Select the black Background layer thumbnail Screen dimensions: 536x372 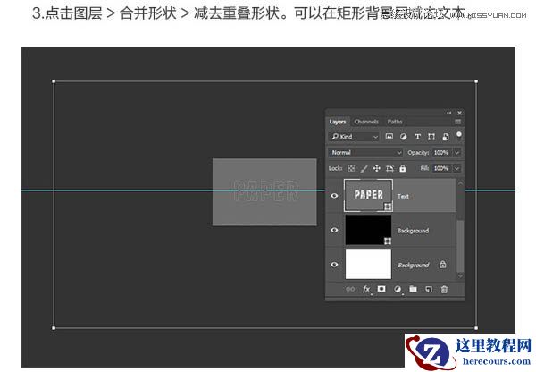[x=368, y=230]
